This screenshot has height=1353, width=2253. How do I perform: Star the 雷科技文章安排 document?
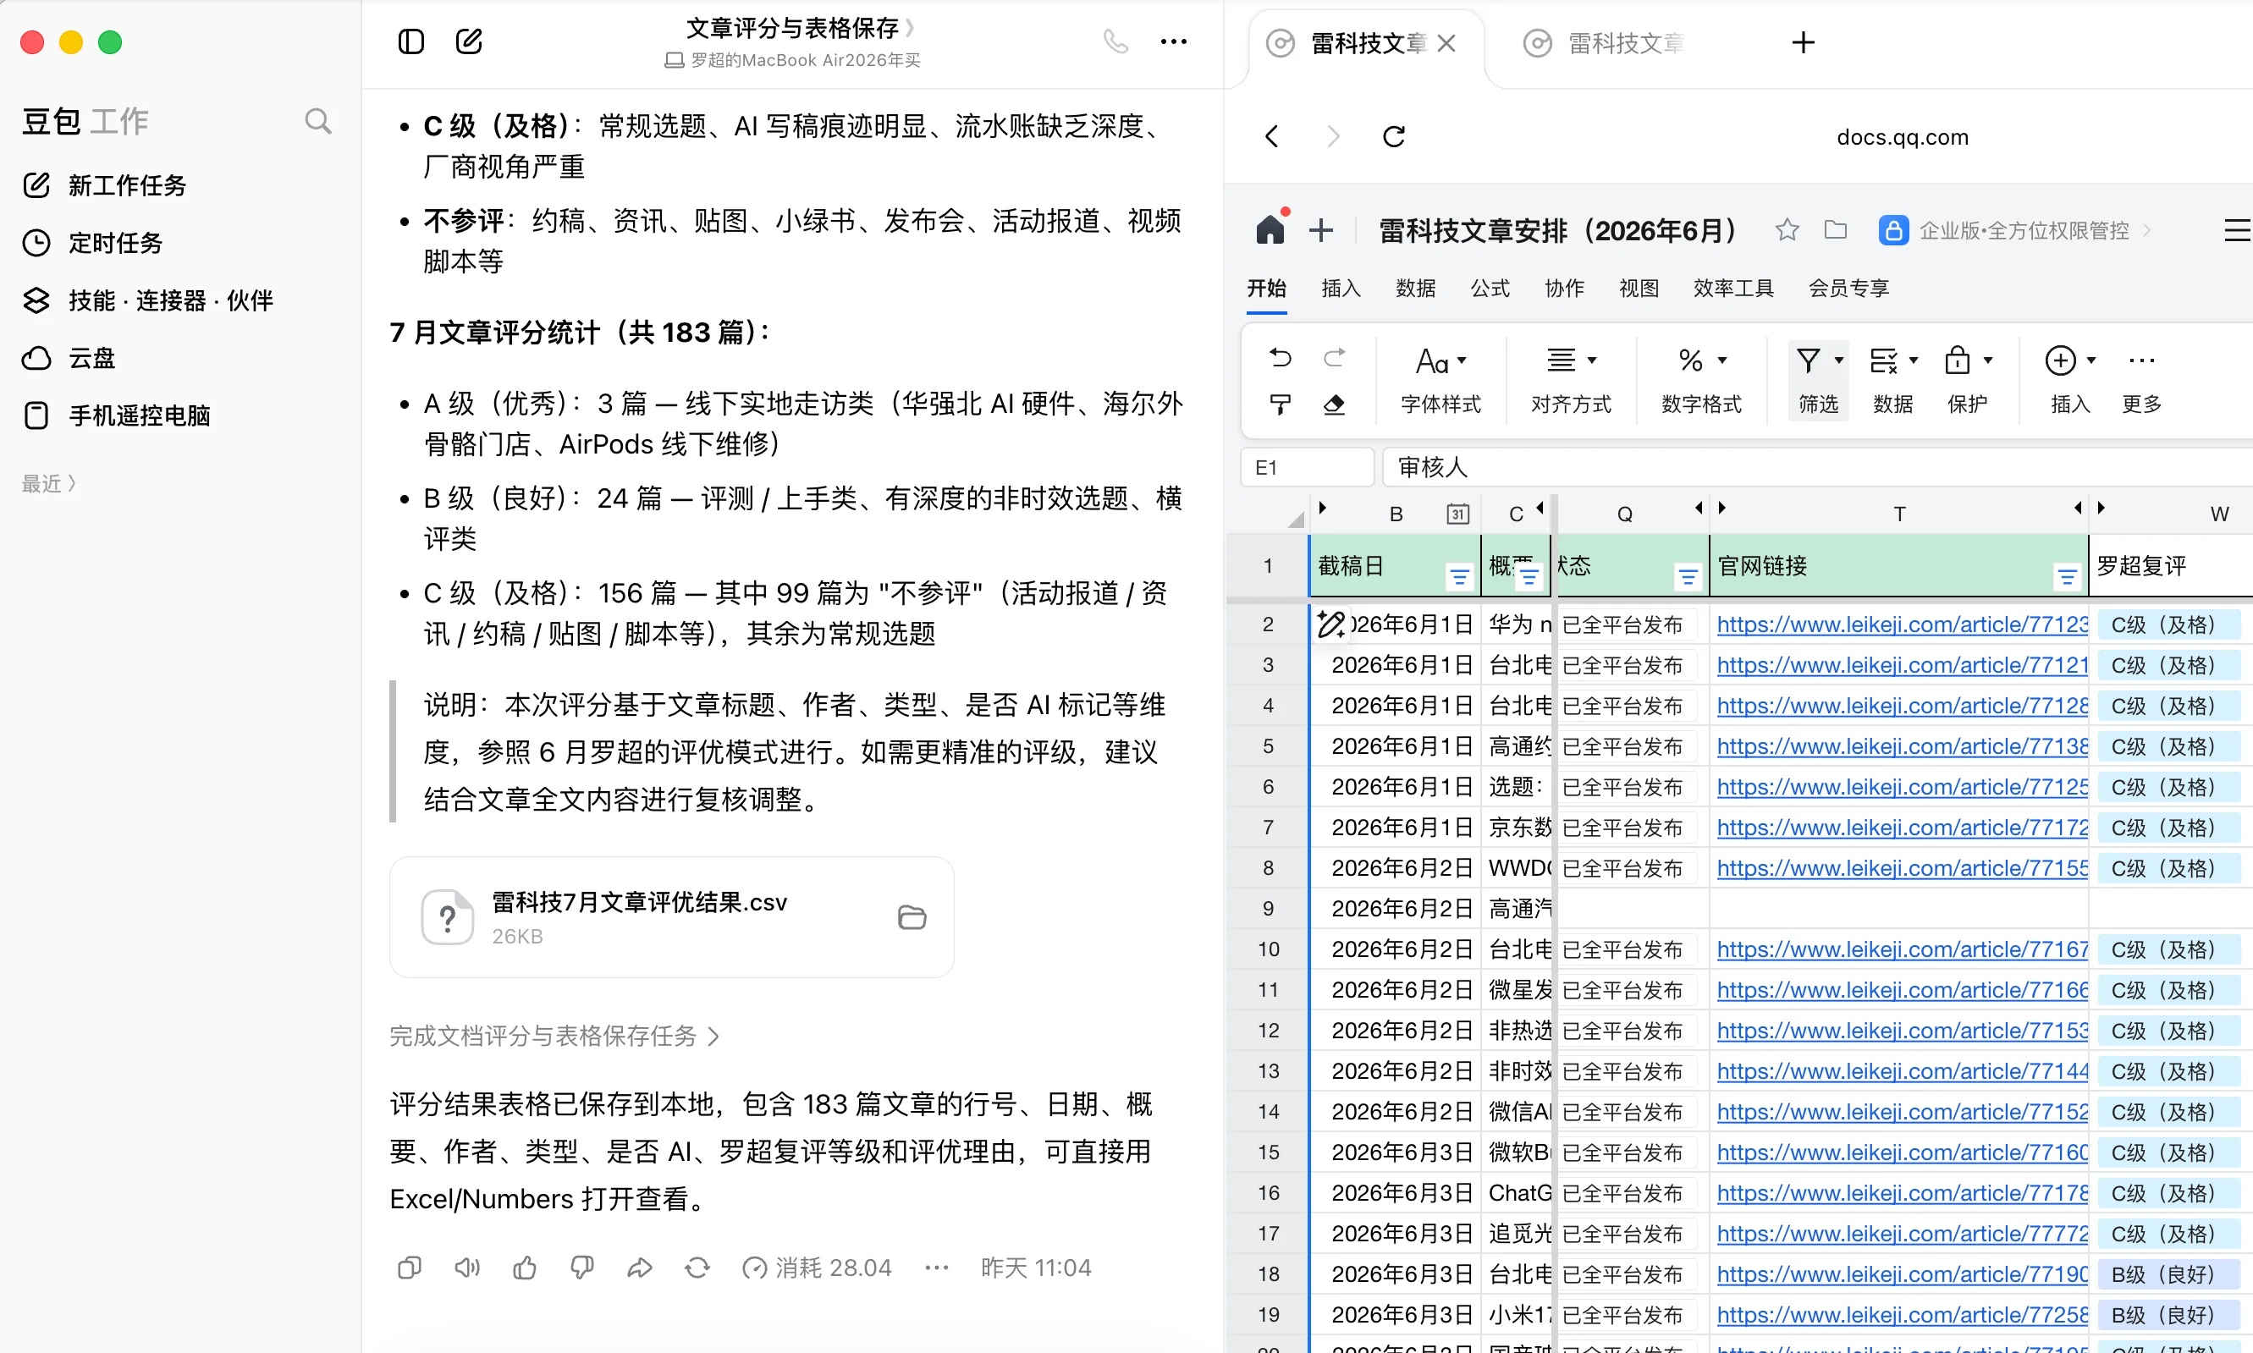point(1786,230)
